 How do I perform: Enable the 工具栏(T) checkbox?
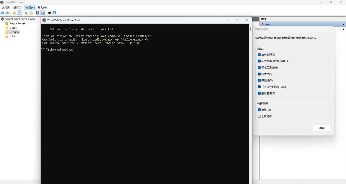pyautogui.click(x=259, y=116)
